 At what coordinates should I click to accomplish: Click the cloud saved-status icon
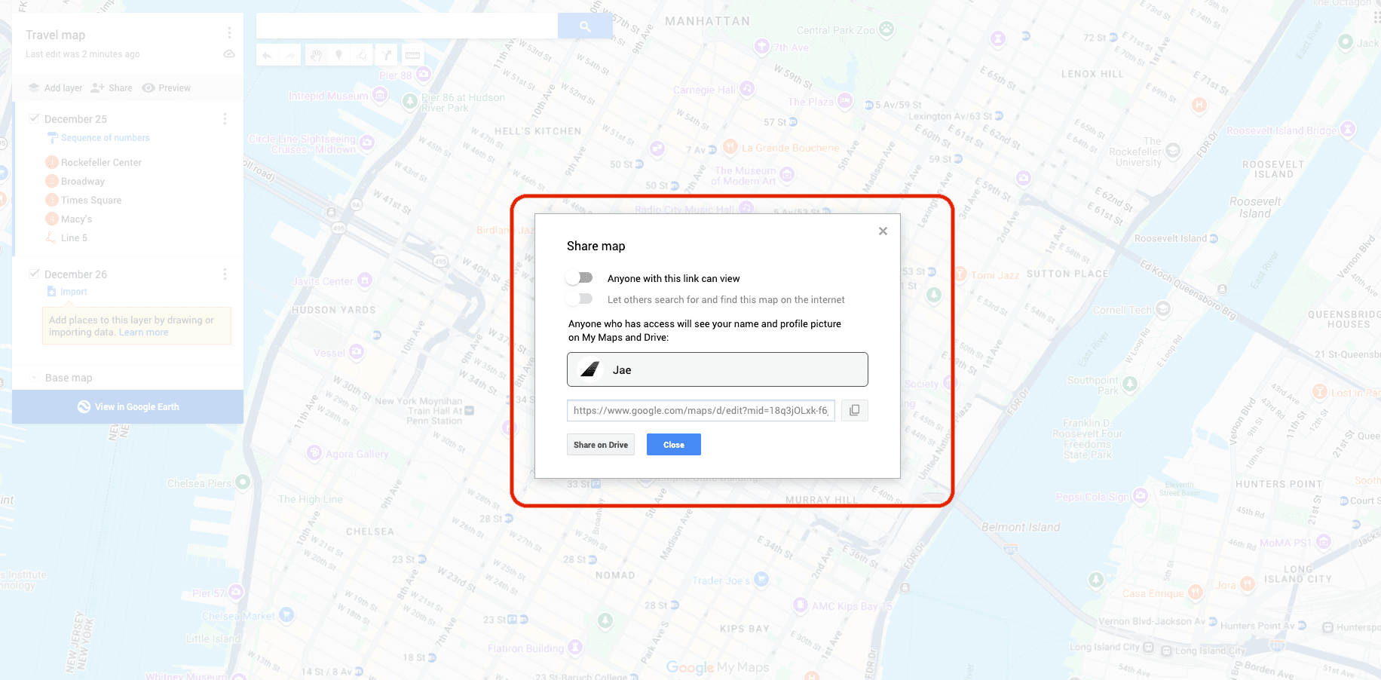click(x=229, y=54)
